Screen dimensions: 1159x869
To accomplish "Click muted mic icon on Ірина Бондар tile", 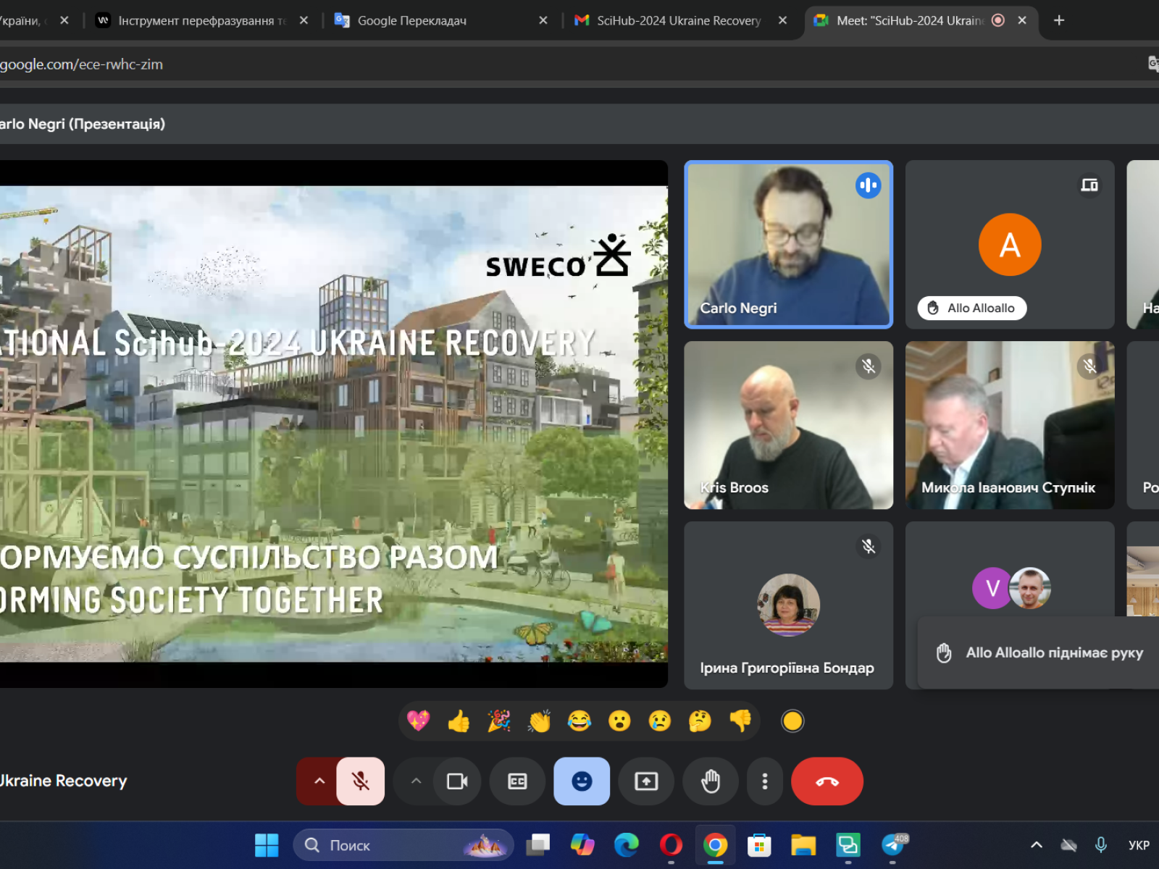I will (868, 546).
